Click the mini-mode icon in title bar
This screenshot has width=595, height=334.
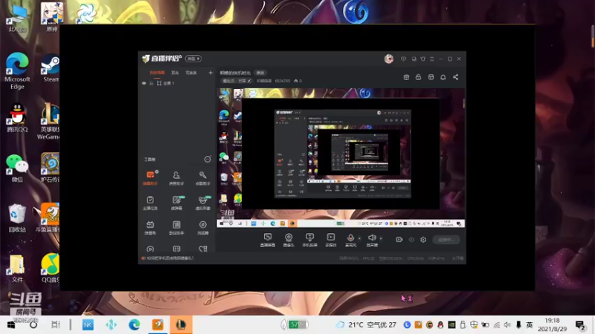click(414, 59)
